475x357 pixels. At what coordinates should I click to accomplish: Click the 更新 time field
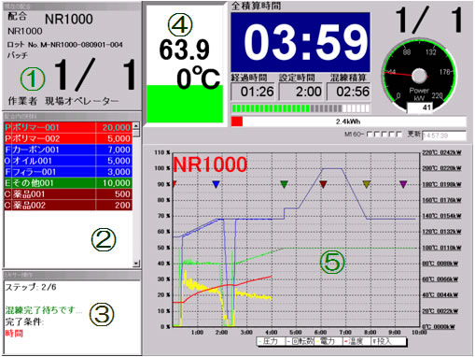pos(444,136)
